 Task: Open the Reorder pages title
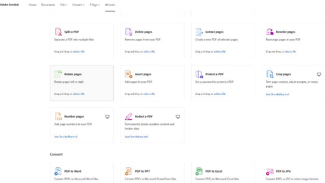point(286,32)
